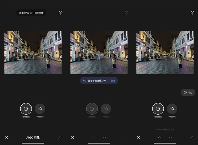198x145 pixels.
Task: Select 手动涂抹 tool on the right screen
Action: (172, 109)
